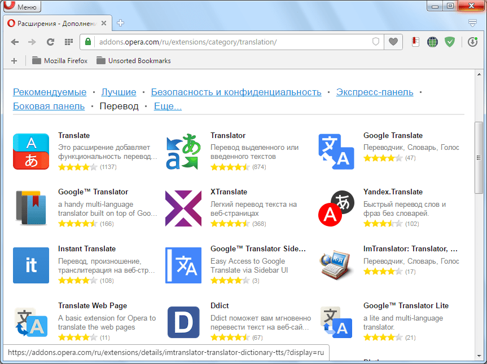The height and width of the screenshot is (364, 487).
Task: Click the XTranslate purple X icon
Action: coord(183,208)
